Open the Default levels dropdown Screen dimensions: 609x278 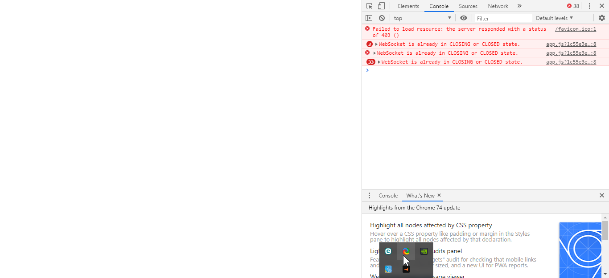554,18
